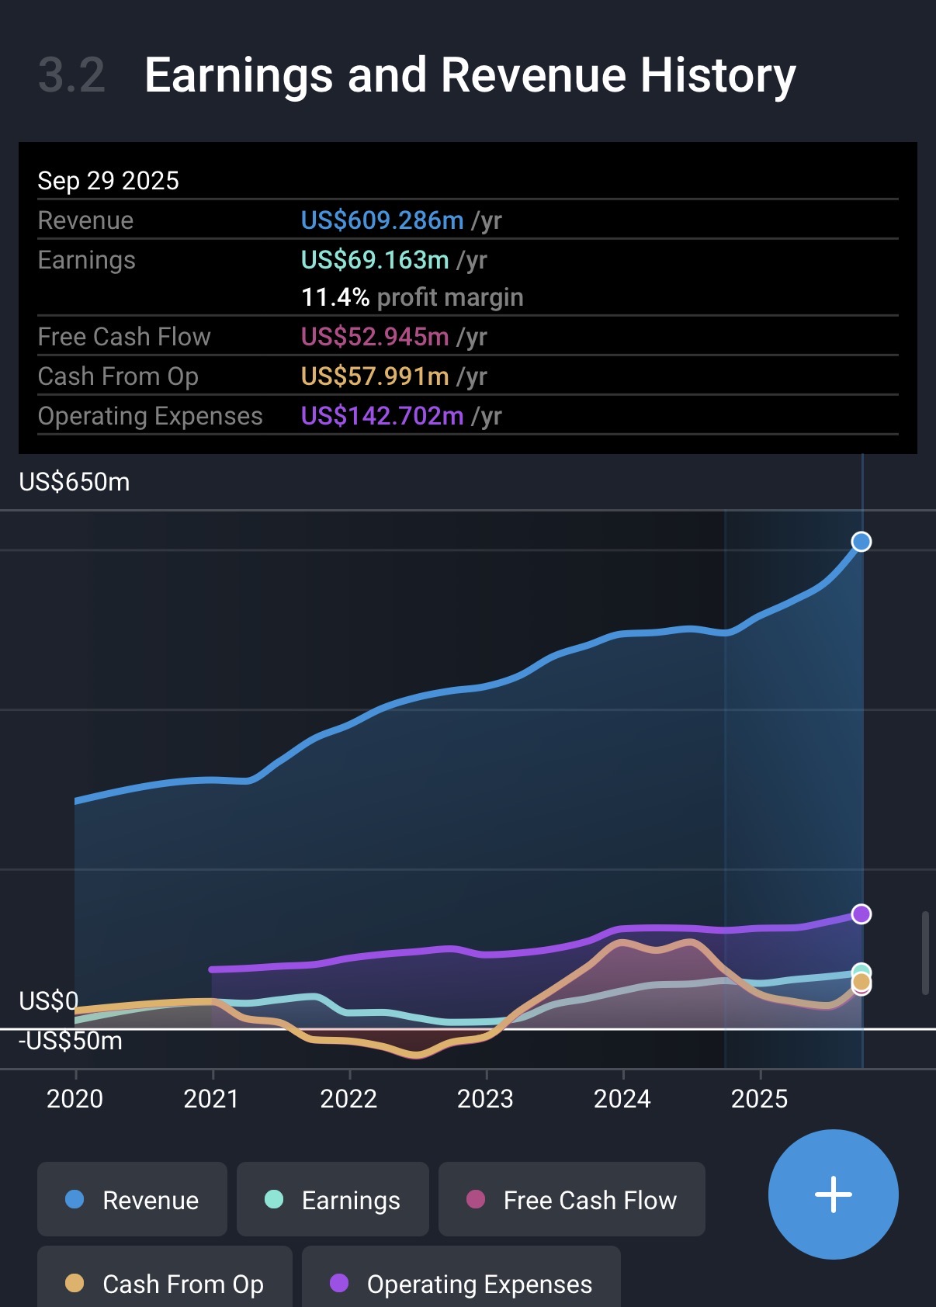The height and width of the screenshot is (1307, 936).
Task: Select 2021 on the chart's time axis
Action: (x=212, y=1098)
